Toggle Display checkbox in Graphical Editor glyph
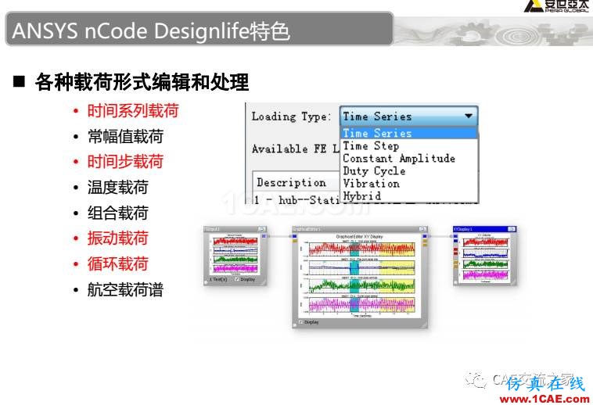The image size is (593, 405). (300, 322)
